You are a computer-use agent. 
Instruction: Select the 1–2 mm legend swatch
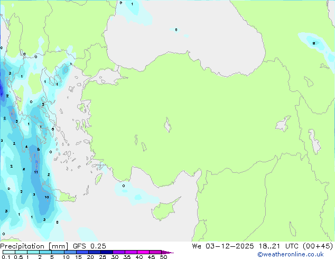[33, 252]
